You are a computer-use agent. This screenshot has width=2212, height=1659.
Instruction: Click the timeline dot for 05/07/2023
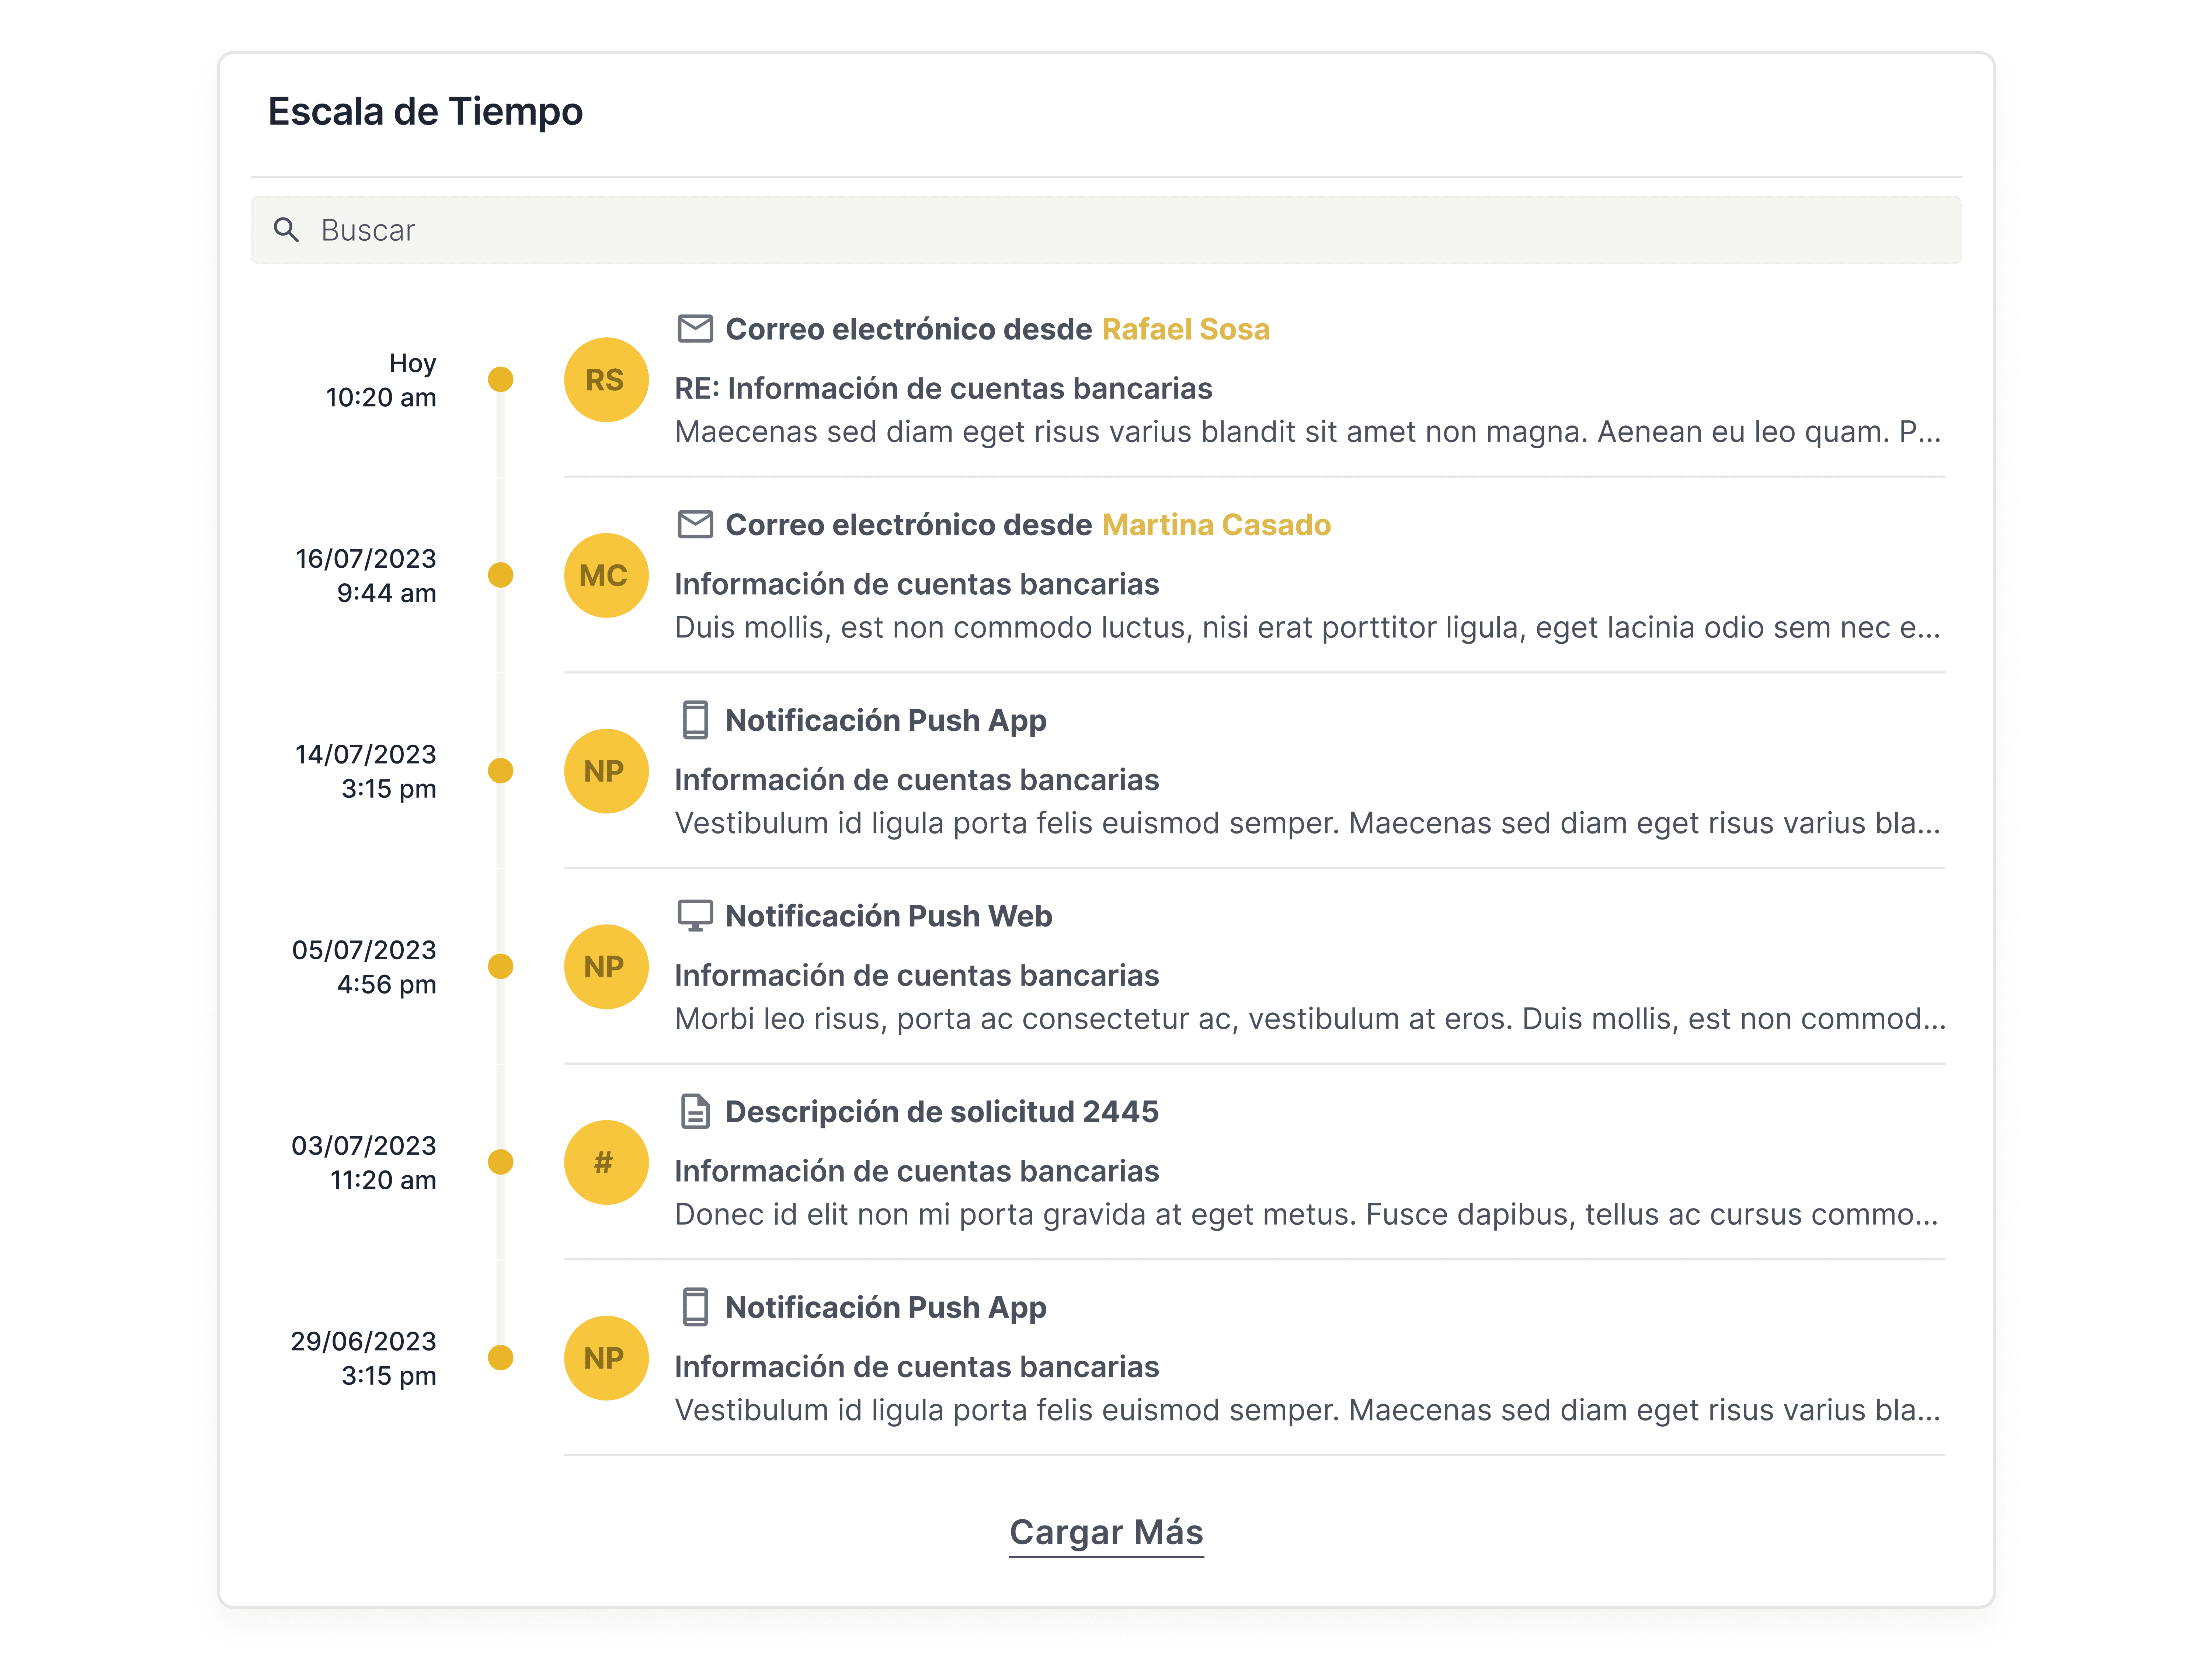coord(500,966)
